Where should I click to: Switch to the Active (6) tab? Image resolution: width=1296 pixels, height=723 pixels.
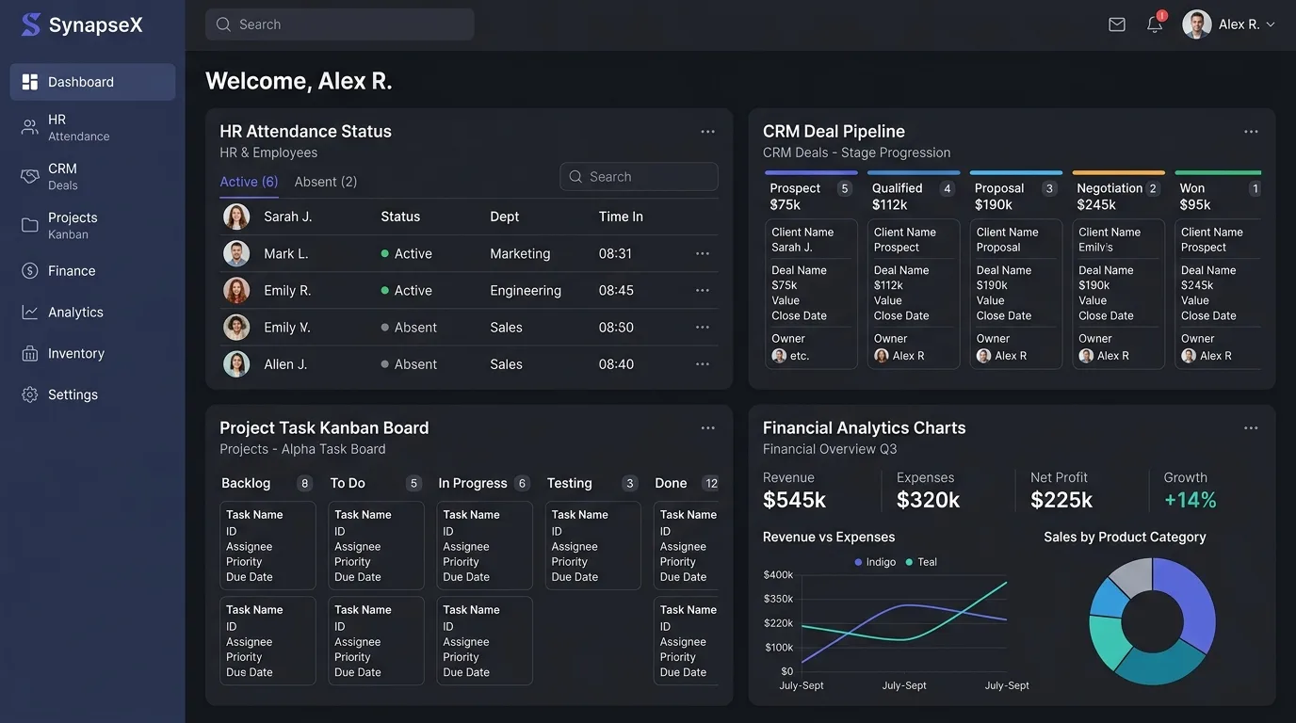[249, 182]
